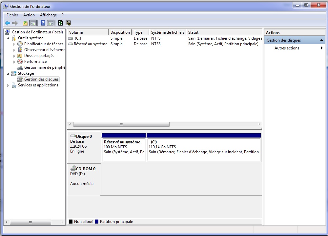
Task: Click the Disque 0 disk label panel
Action: point(84,147)
